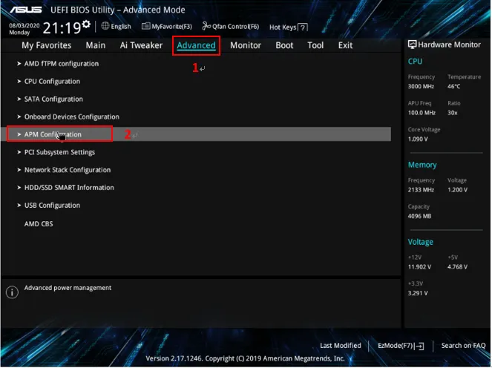This screenshot has height=368, width=492.
Task: Click Search on FAQ link
Action: pos(464,346)
